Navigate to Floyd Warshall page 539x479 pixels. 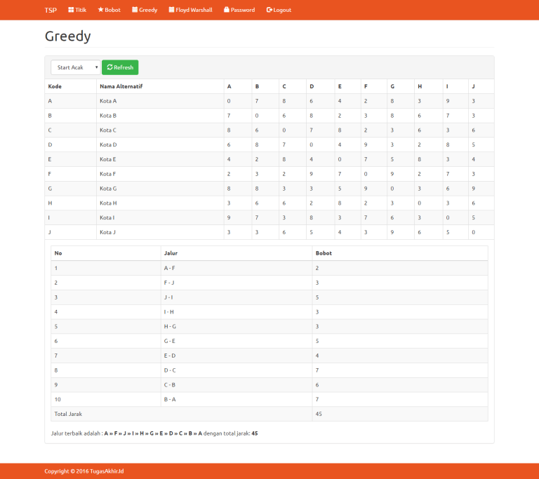pos(194,10)
